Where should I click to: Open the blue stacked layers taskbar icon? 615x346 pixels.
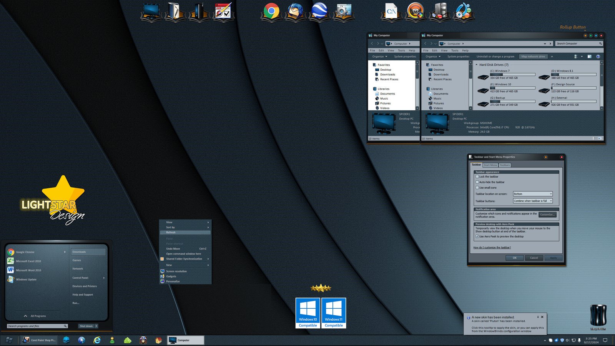coord(66,340)
